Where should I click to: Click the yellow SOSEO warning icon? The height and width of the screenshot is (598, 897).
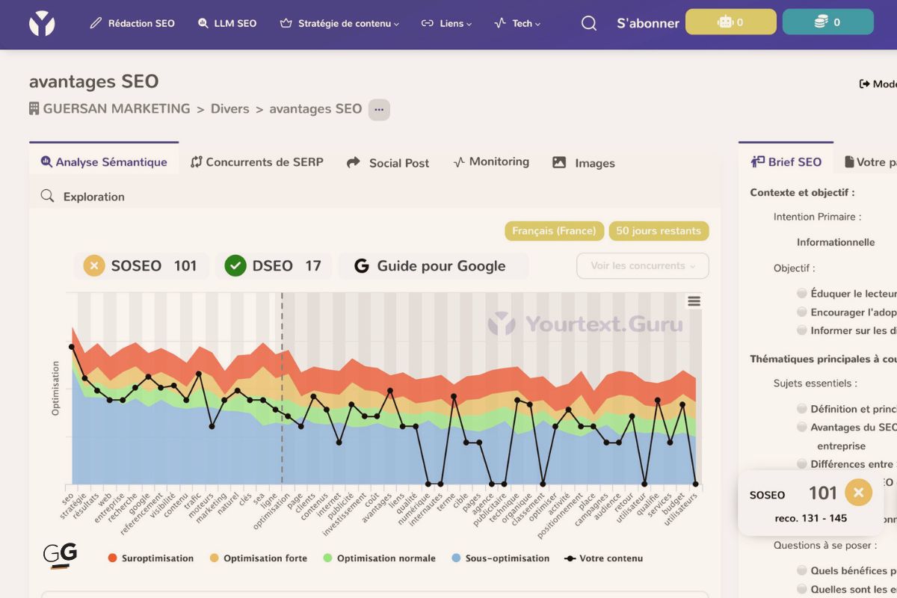[x=93, y=265]
